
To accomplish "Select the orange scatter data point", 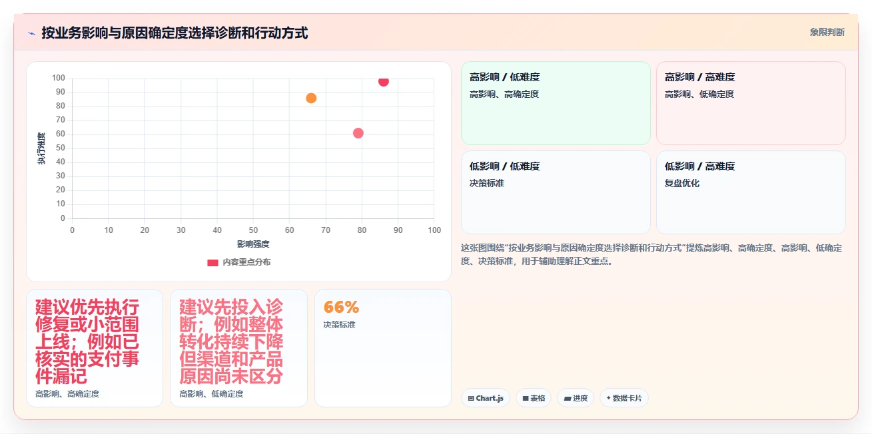I will tap(311, 99).
